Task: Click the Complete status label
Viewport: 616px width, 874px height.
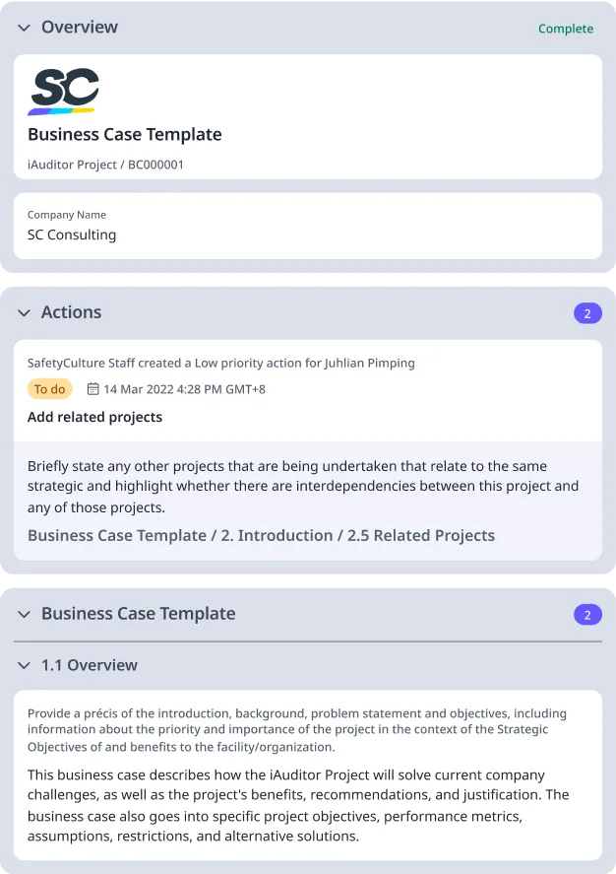Action: tap(565, 29)
